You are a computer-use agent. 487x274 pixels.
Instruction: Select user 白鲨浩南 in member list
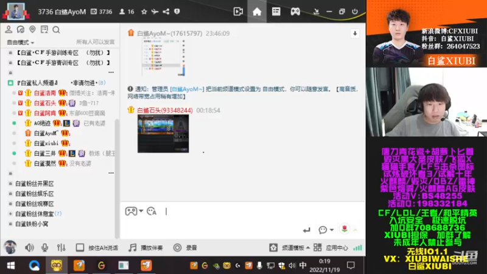click(x=45, y=93)
